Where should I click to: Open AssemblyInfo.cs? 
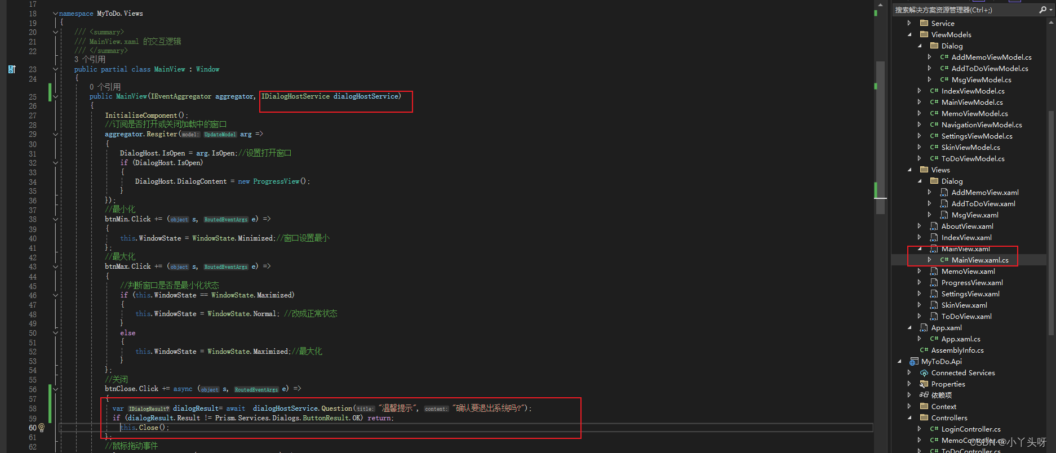[957, 350]
